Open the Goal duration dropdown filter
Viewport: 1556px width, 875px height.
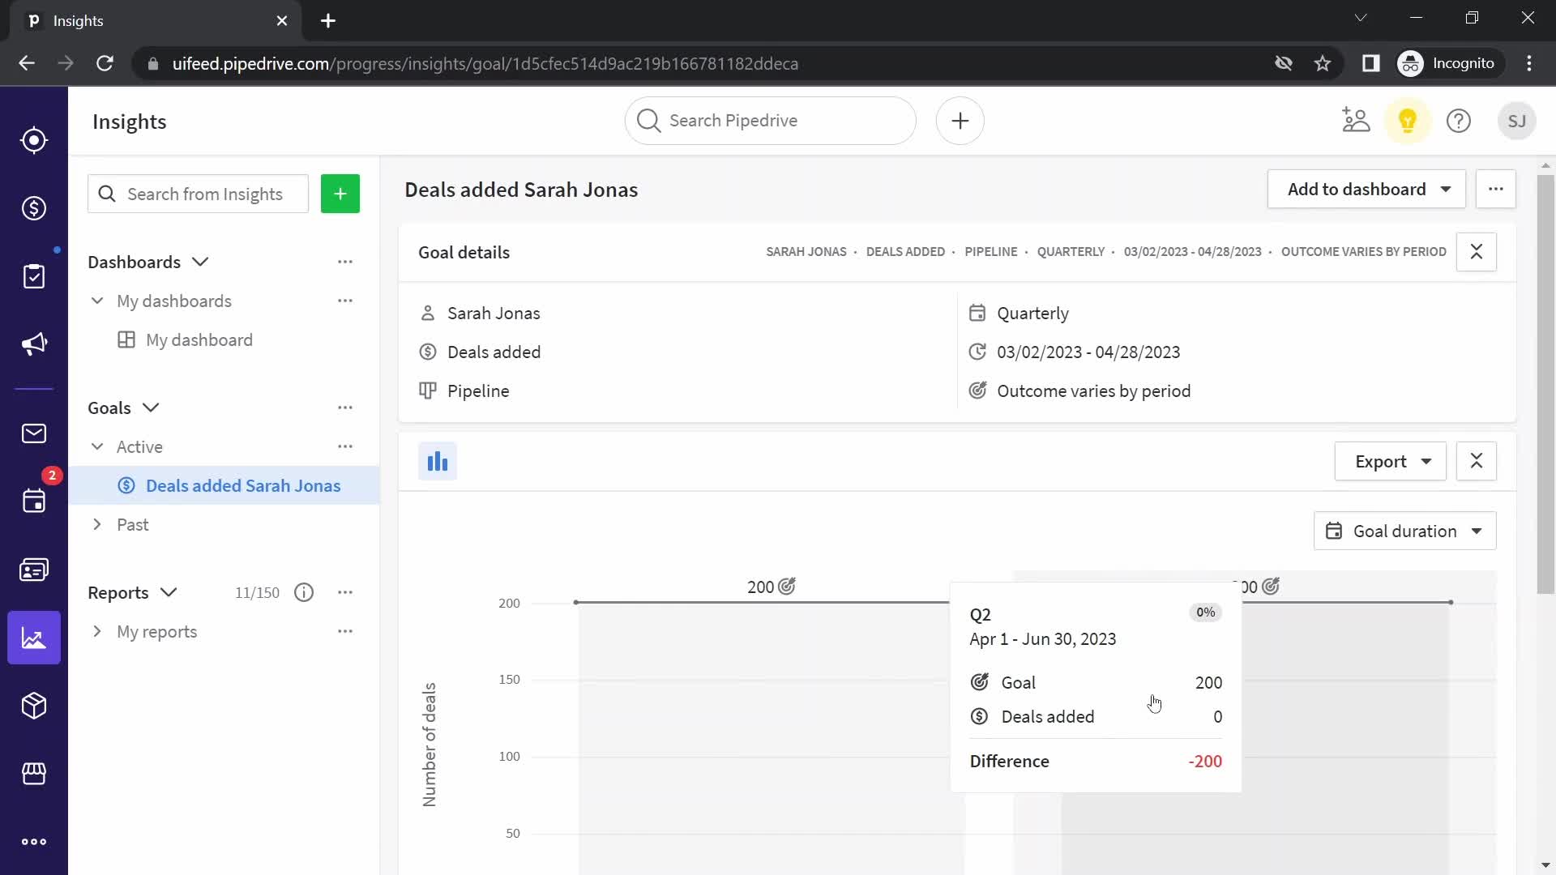1405,531
